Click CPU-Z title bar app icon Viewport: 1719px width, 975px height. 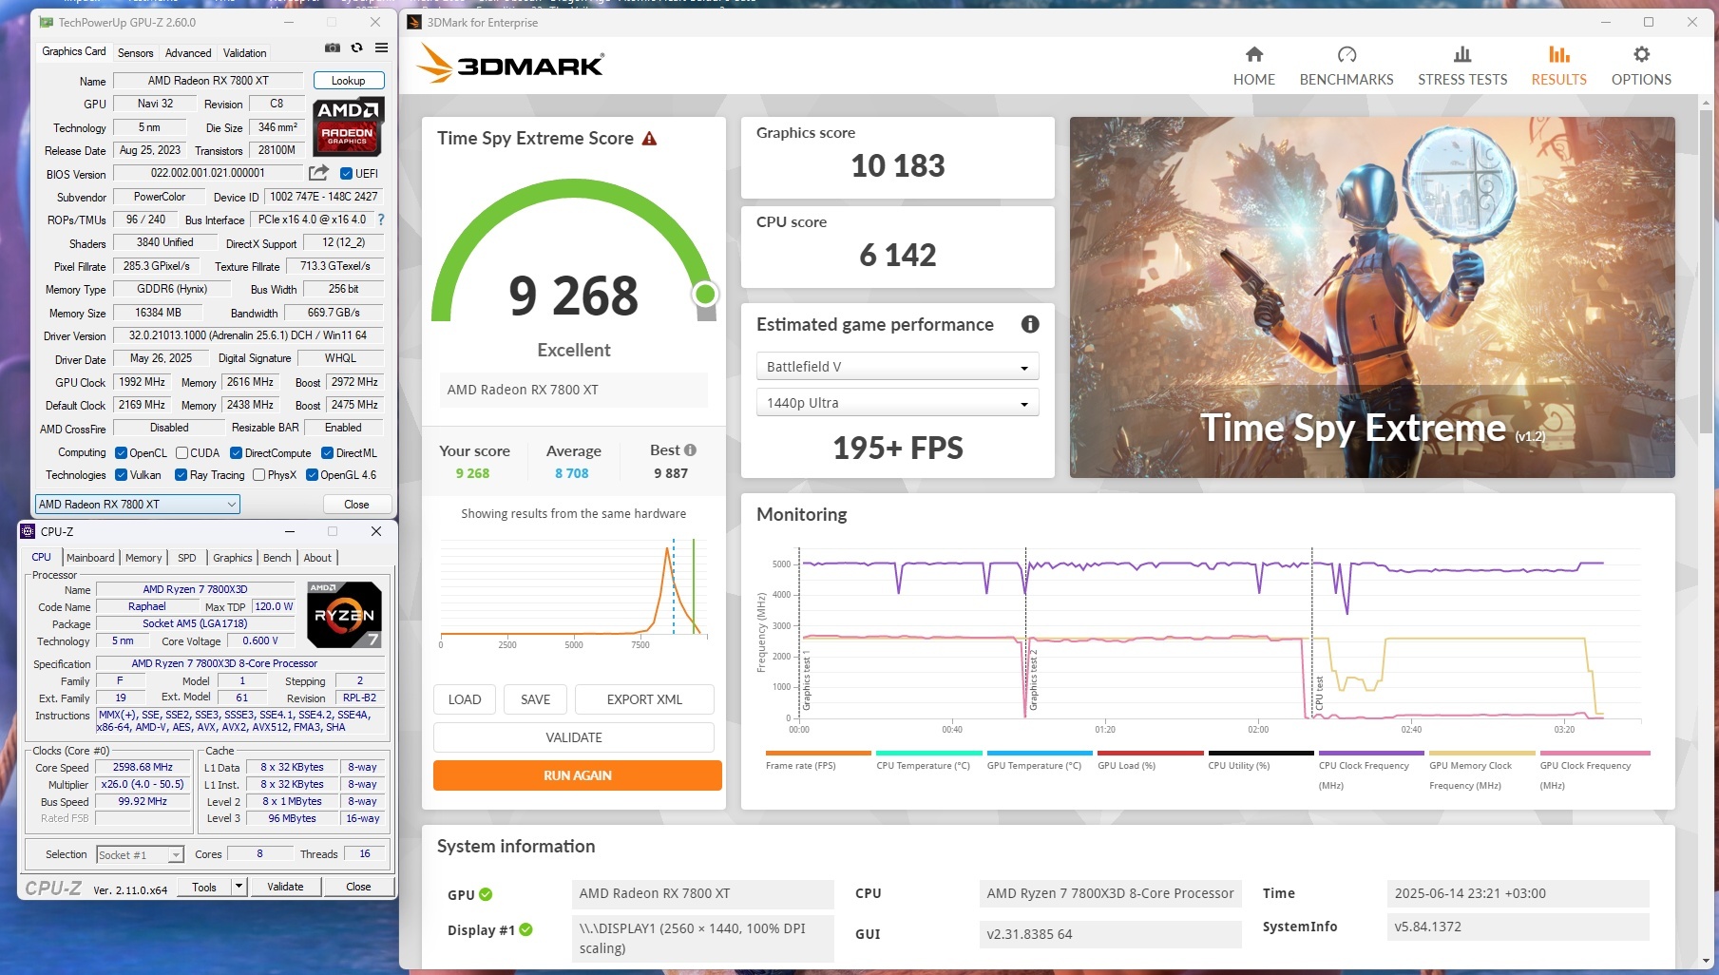tap(28, 531)
